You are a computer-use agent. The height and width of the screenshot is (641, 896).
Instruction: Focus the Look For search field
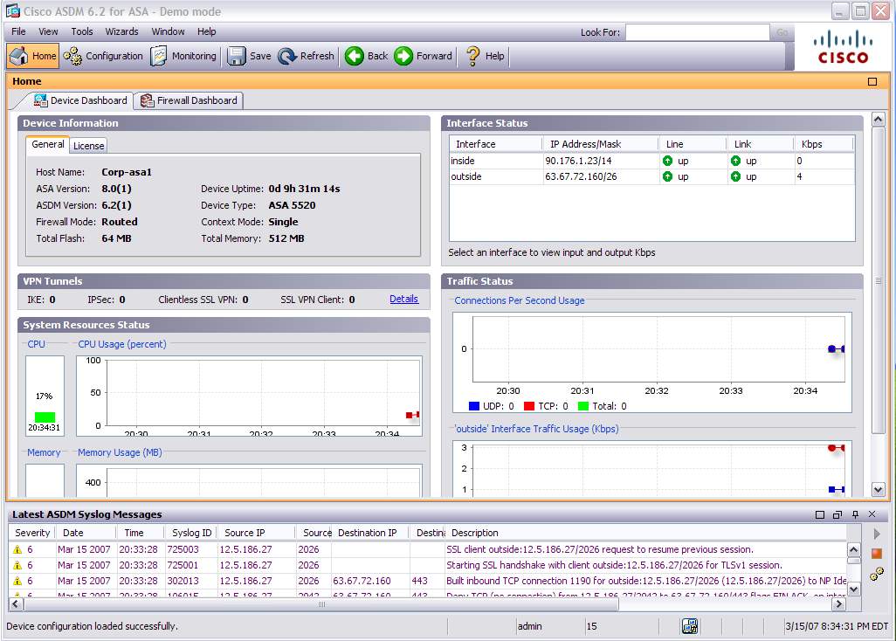pos(697,32)
